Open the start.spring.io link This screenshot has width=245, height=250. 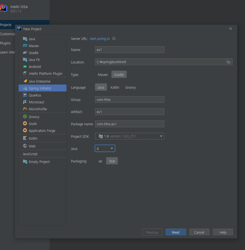pyautogui.click(x=99, y=39)
